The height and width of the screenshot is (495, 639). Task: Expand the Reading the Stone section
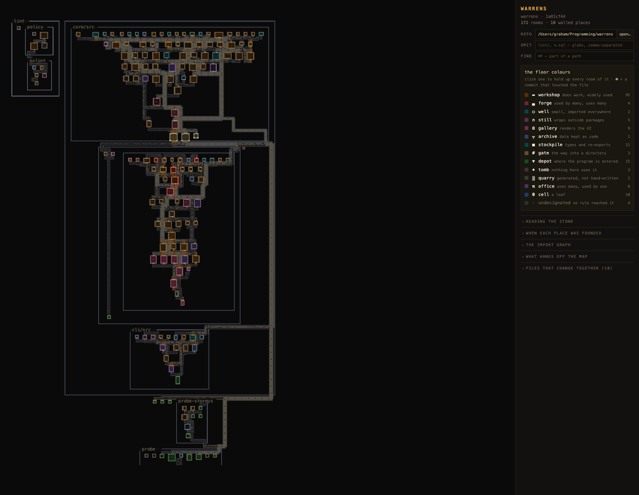(x=577, y=221)
